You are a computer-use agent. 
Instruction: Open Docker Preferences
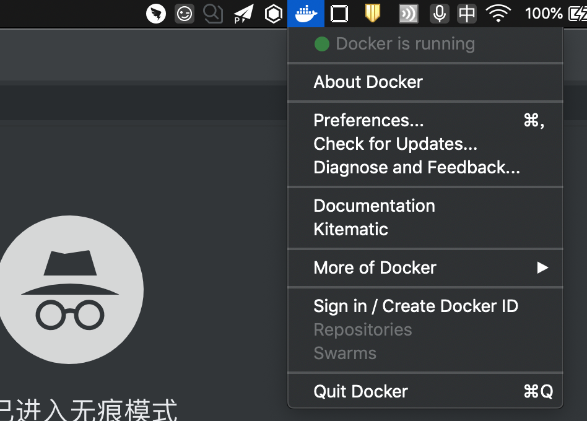[368, 120]
